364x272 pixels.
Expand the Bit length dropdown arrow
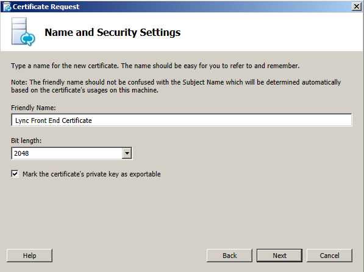(127, 153)
